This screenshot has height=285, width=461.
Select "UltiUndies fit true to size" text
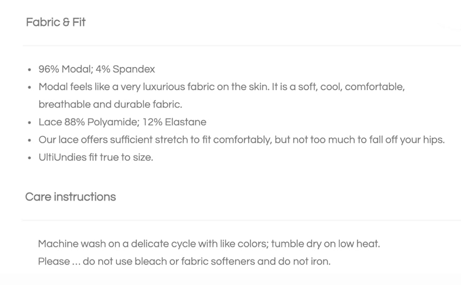(x=96, y=157)
